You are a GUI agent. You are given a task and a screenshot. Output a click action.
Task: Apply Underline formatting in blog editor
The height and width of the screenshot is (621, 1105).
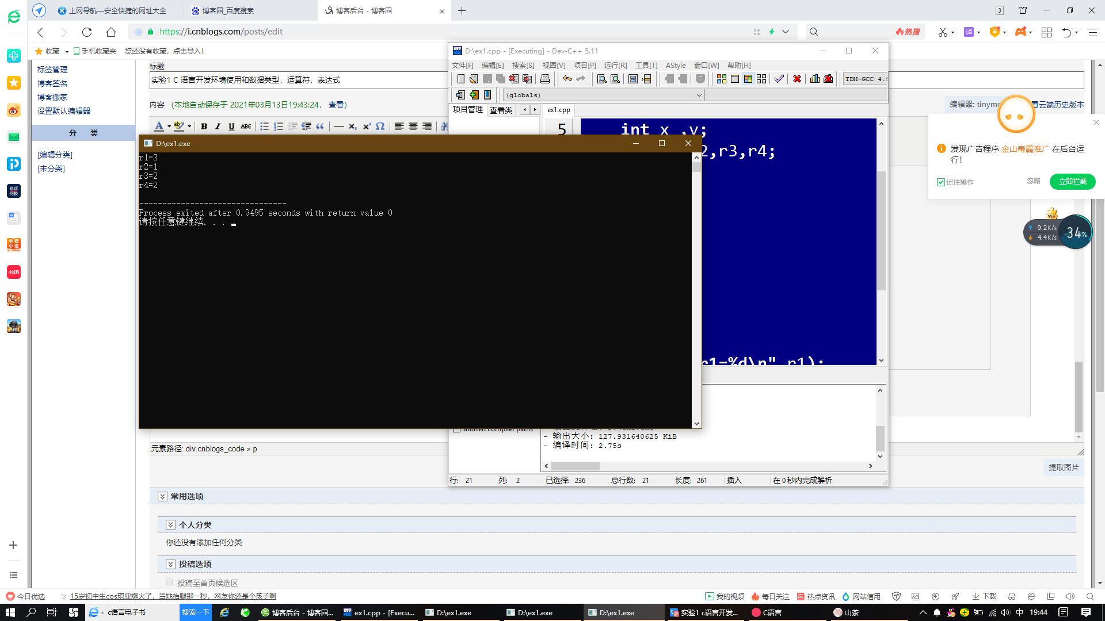231,126
